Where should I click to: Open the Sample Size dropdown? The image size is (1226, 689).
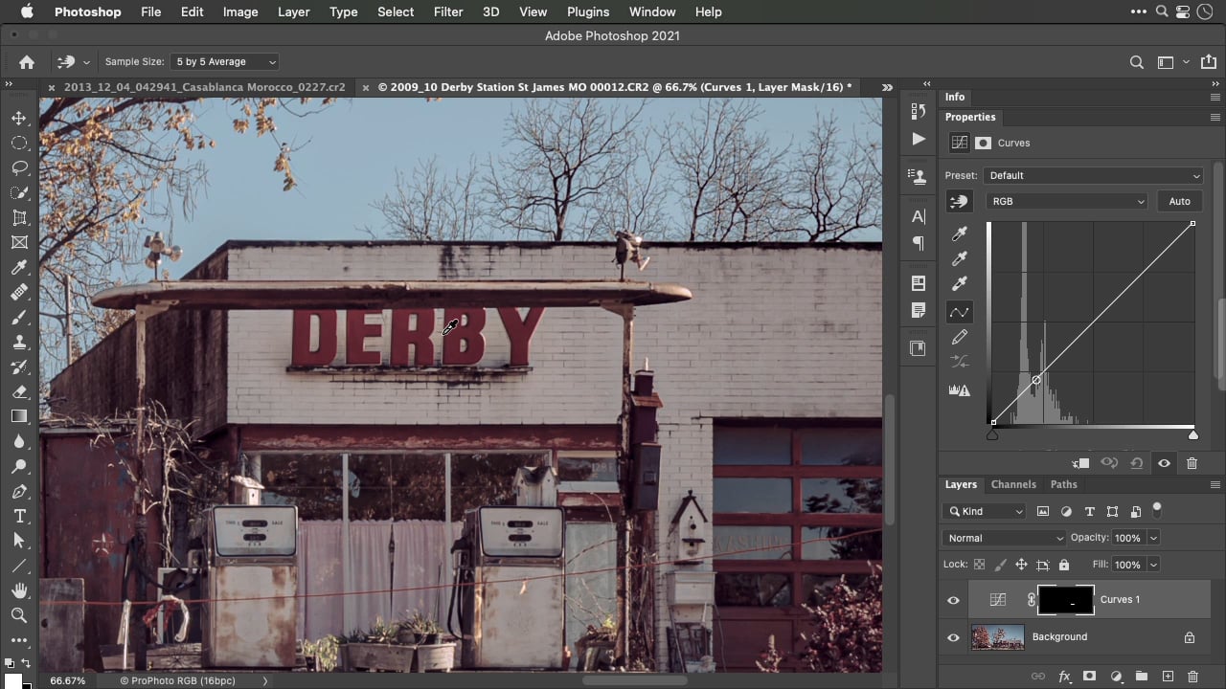pos(224,61)
